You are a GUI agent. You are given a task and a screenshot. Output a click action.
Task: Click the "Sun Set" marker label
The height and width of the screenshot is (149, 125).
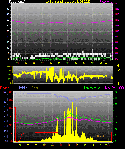click(101, 136)
